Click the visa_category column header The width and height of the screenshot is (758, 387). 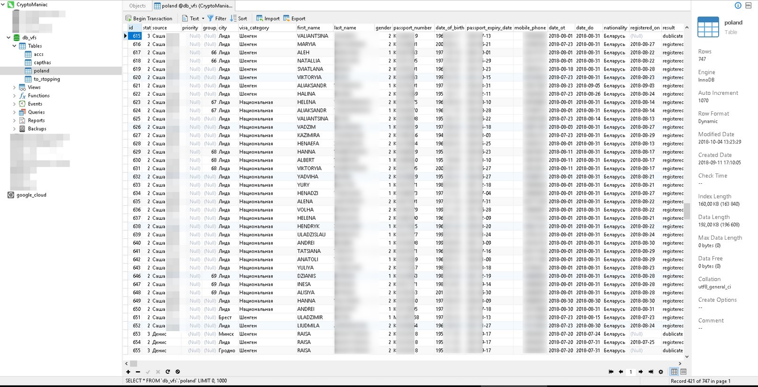(x=267, y=27)
